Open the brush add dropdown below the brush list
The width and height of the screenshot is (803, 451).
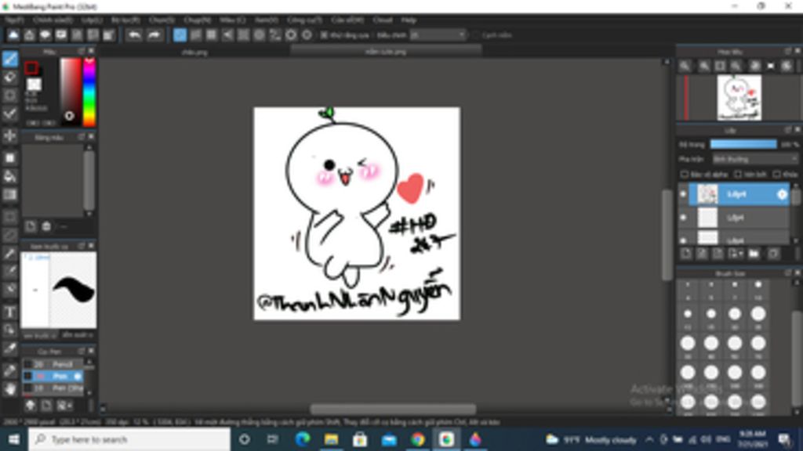click(x=64, y=406)
